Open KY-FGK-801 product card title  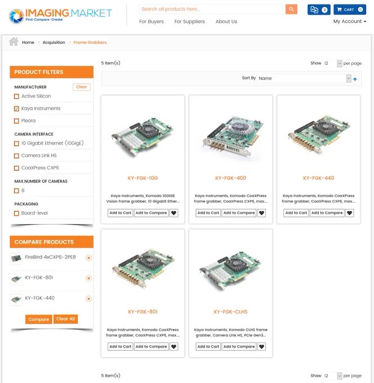point(143,312)
